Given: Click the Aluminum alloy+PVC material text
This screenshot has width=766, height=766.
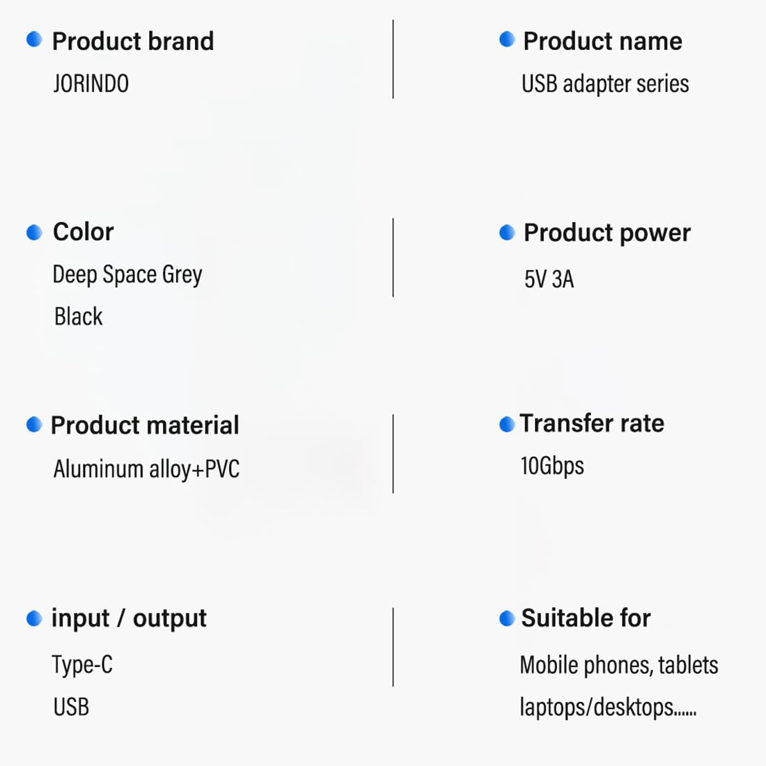Looking at the screenshot, I should point(146,469).
